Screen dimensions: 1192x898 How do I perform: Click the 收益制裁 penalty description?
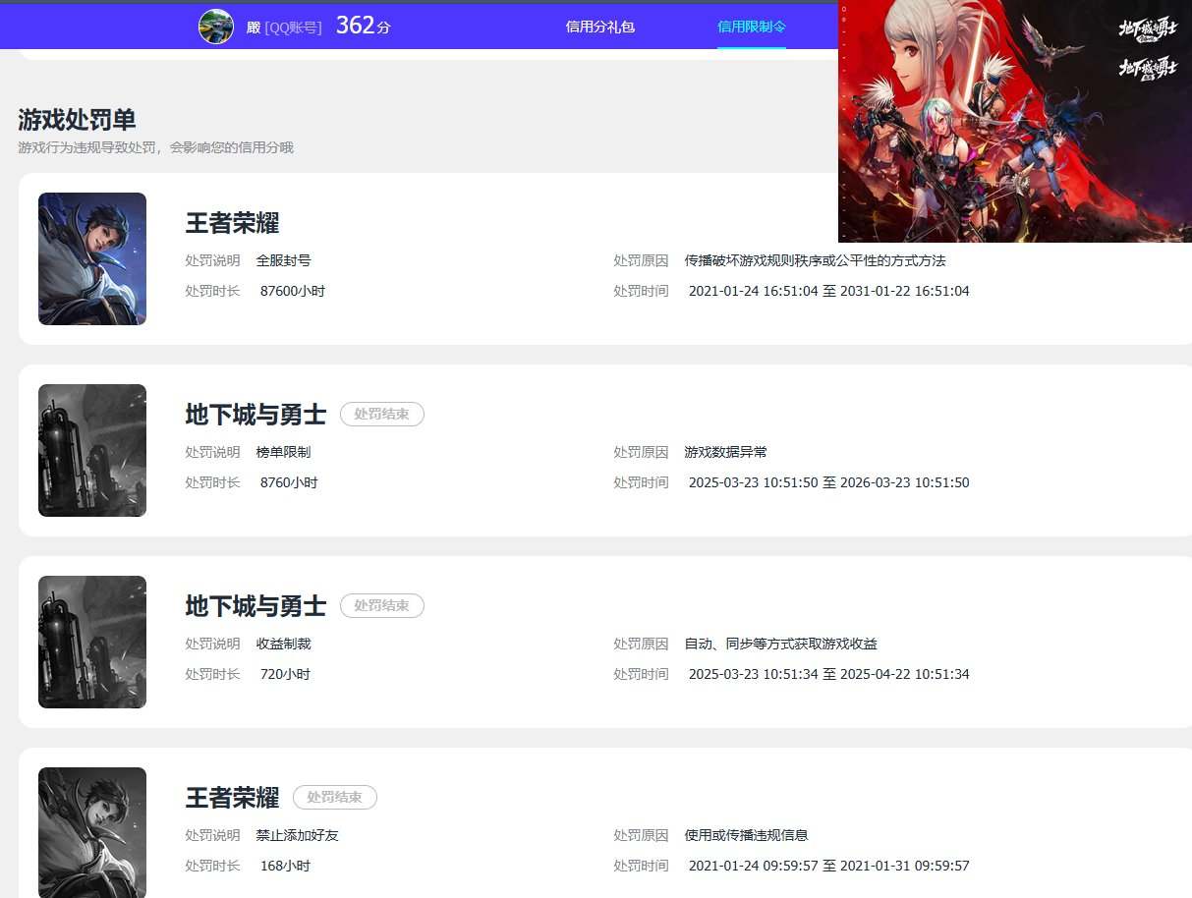coord(284,644)
